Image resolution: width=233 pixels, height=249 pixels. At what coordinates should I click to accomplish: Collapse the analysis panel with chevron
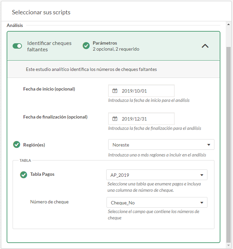pyautogui.click(x=205, y=46)
